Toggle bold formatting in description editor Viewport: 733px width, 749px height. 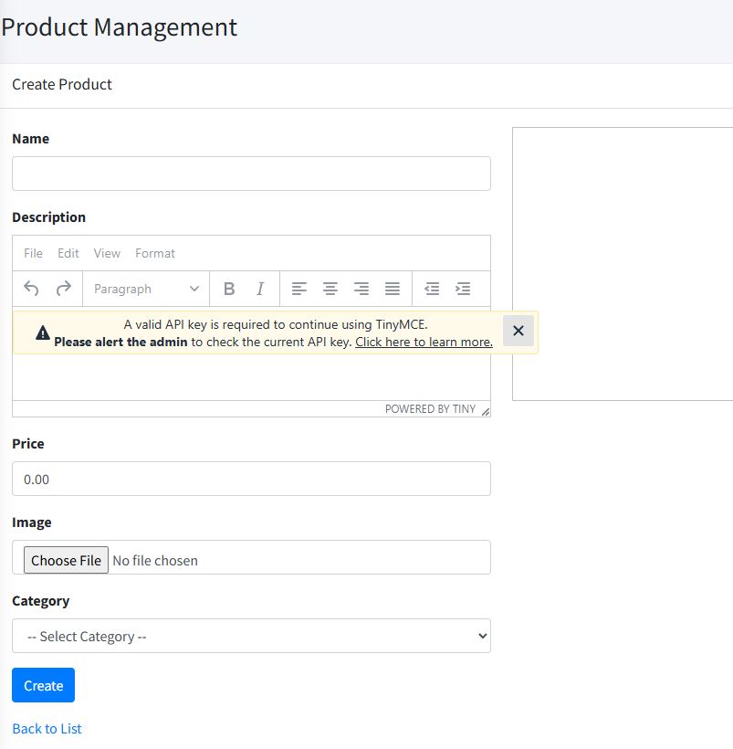(229, 289)
